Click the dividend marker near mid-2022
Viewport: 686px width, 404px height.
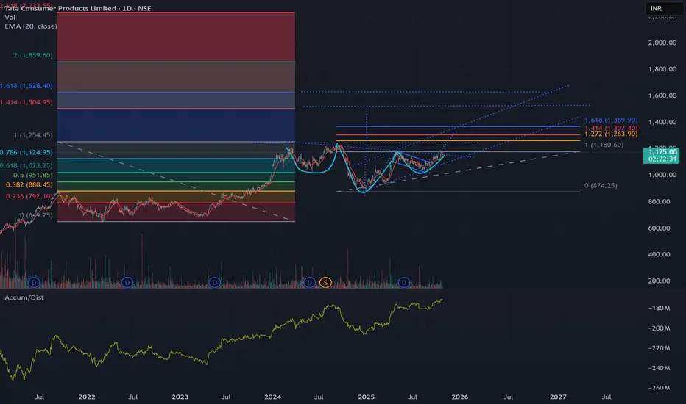click(x=127, y=283)
